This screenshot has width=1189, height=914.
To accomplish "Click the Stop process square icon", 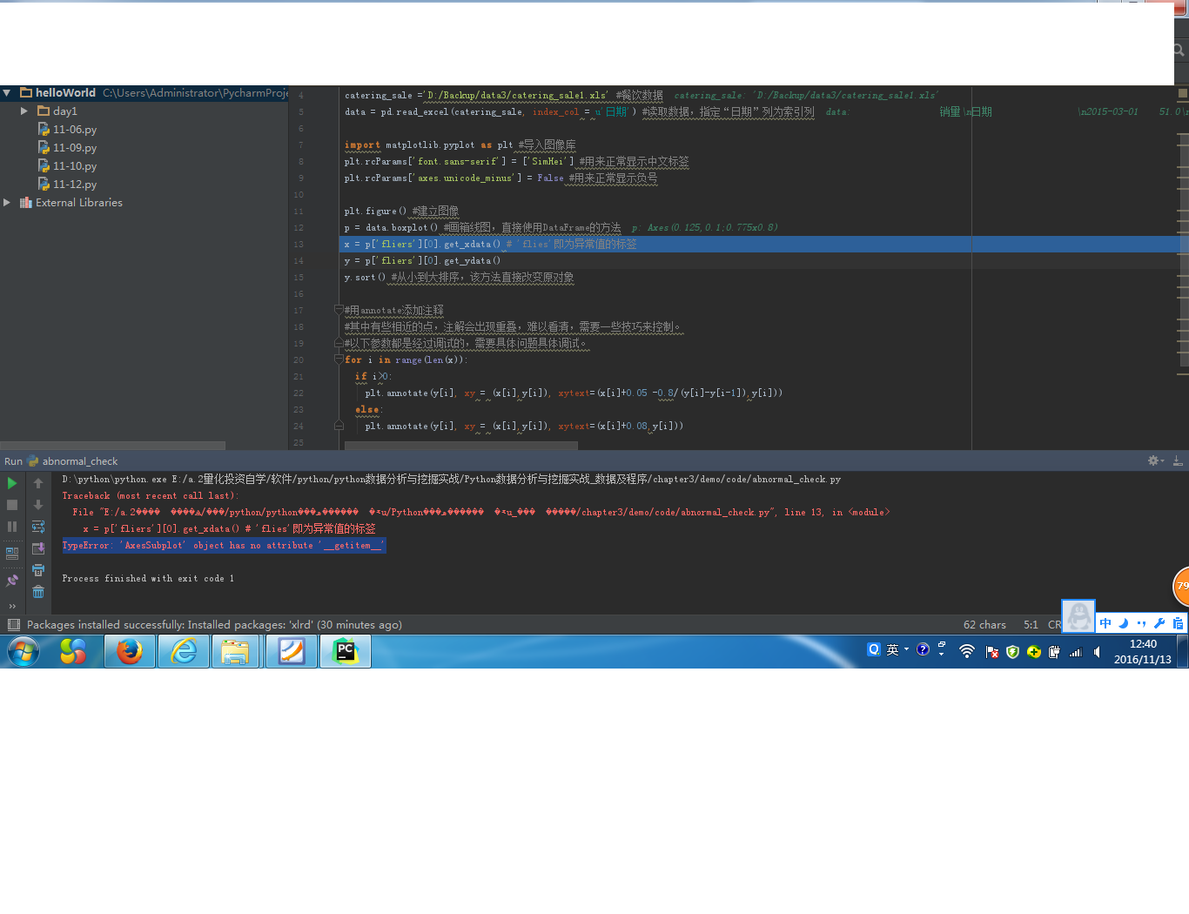I will pos(12,505).
